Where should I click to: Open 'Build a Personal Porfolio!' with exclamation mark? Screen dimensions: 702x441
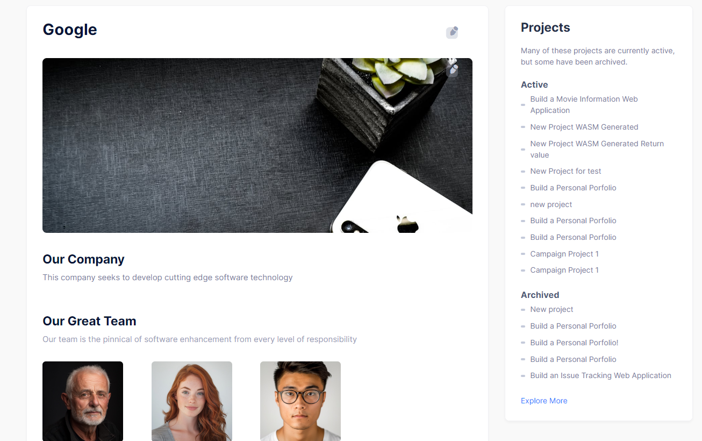point(574,343)
